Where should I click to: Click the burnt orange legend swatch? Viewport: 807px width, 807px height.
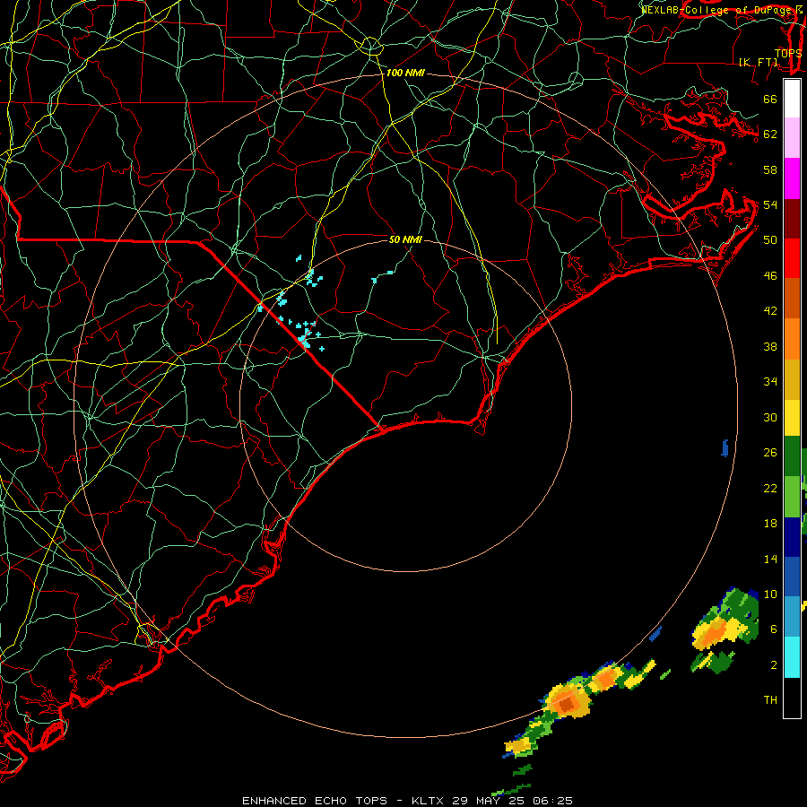tap(792, 299)
